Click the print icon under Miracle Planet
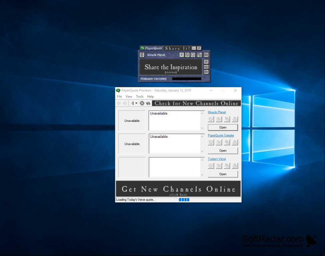The image size is (325, 256). pyautogui.click(x=235, y=119)
